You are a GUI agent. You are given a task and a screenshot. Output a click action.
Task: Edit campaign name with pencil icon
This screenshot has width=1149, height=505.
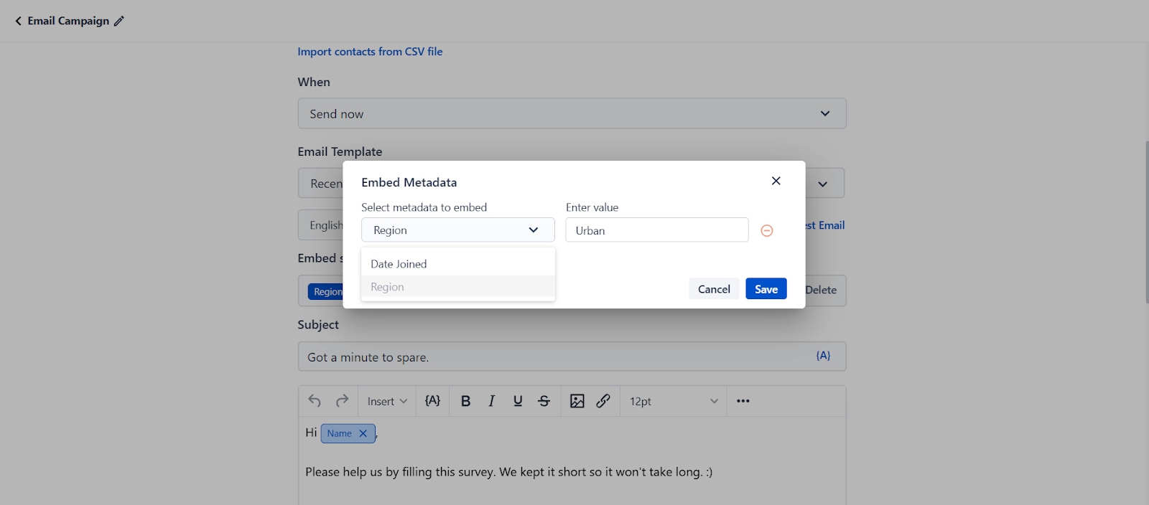pos(119,21)
